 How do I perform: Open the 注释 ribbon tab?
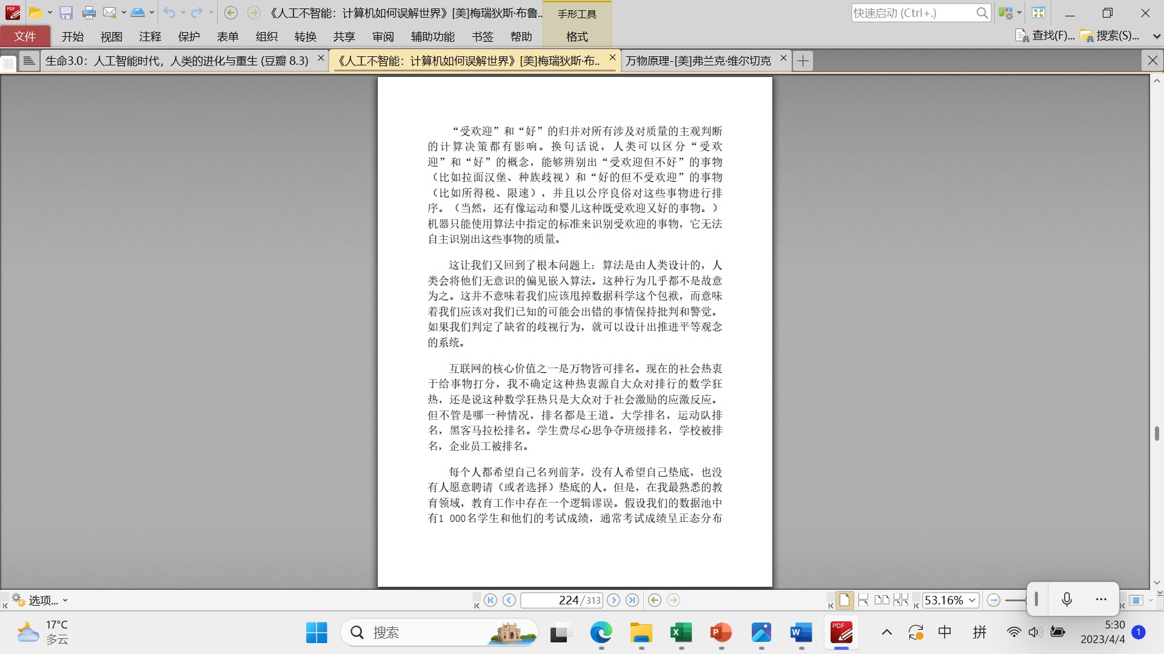point(150,36)
